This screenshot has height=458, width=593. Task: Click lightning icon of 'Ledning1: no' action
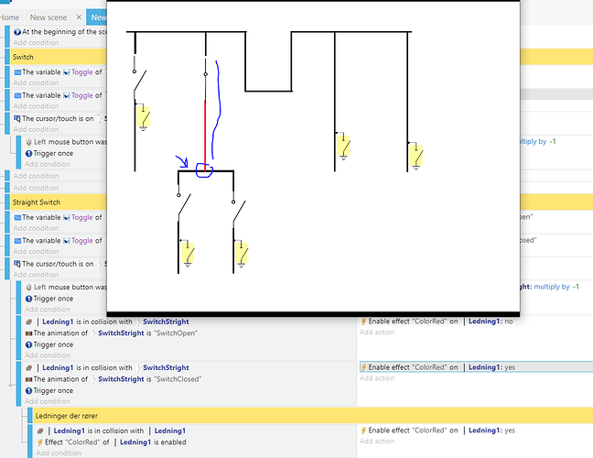coord(363,322)
